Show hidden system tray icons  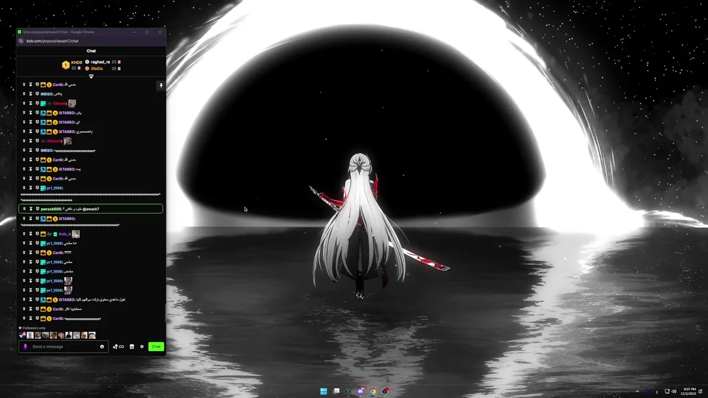637,391
